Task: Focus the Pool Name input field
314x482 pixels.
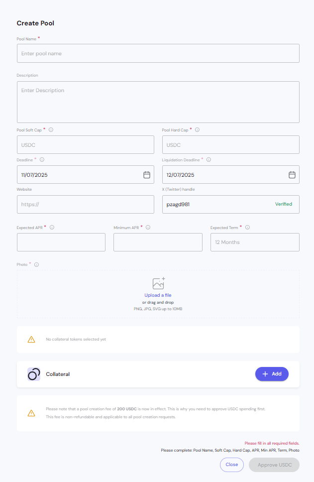Action: coord(158,53)
